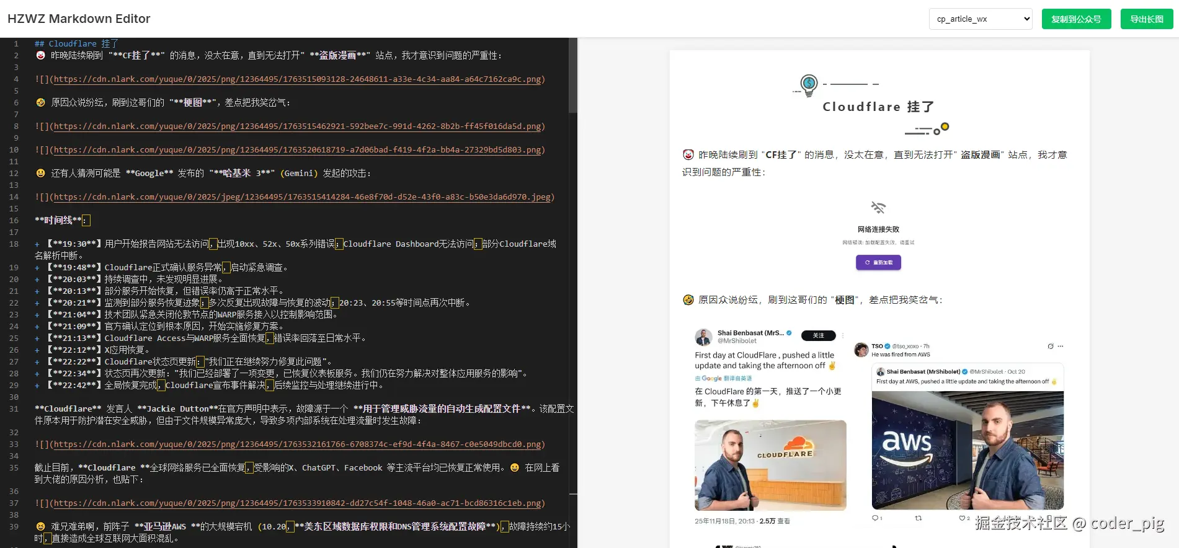The image size is (1179, 548).
Task: Click the lightbulb icon above preview title
Action: click(x=809, y=85)
